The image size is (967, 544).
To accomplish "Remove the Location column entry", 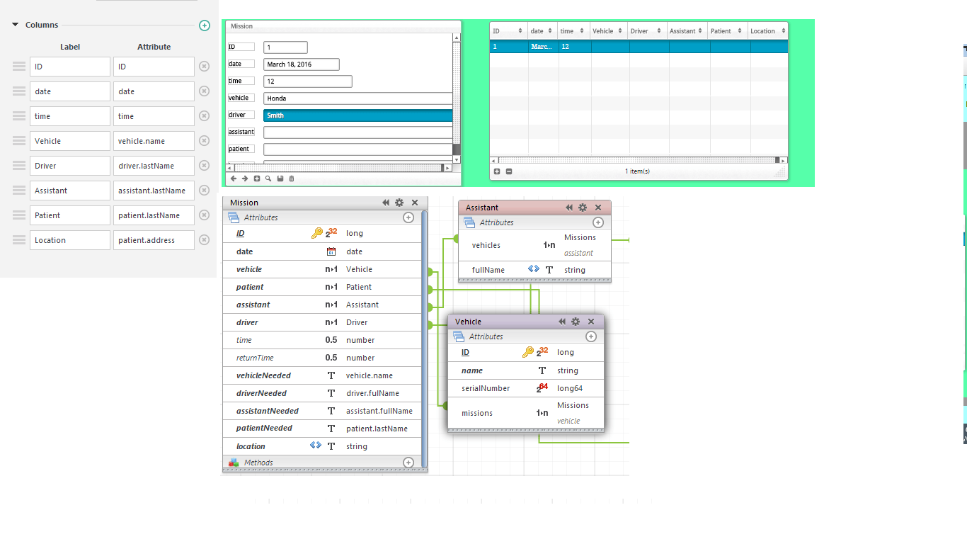I will (x=204, y=240).
